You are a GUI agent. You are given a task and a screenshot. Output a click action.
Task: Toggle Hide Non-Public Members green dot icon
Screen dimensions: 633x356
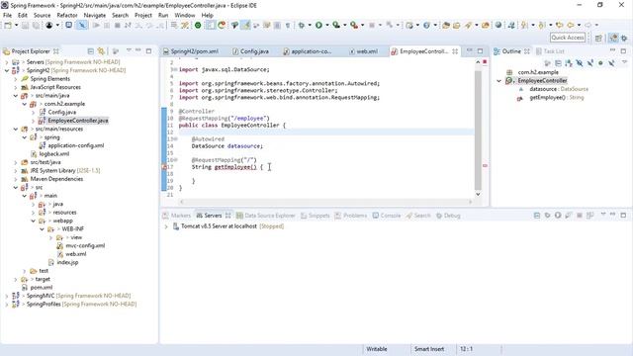click(x=600, y=63)
